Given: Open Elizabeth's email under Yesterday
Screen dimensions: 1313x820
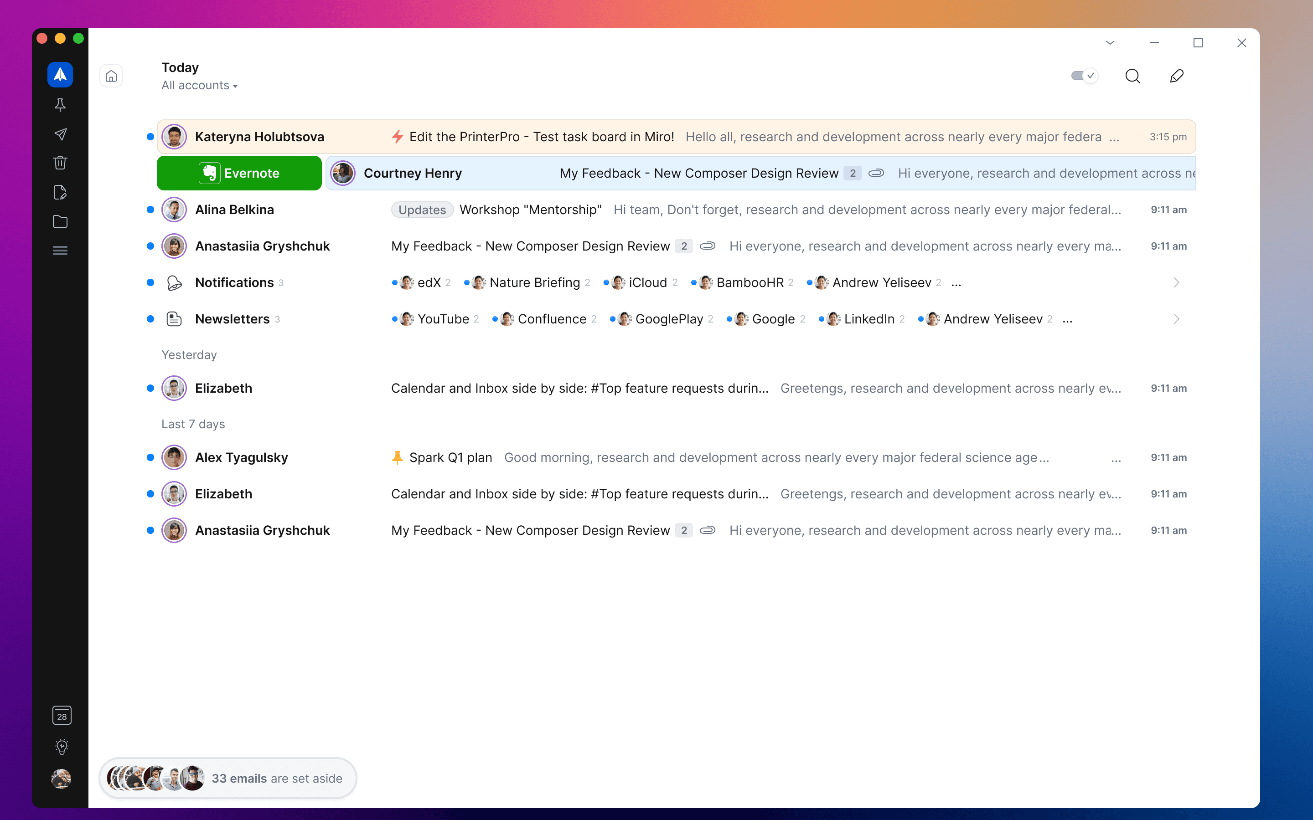Looking at the screenshot, I should click(676, 388).
